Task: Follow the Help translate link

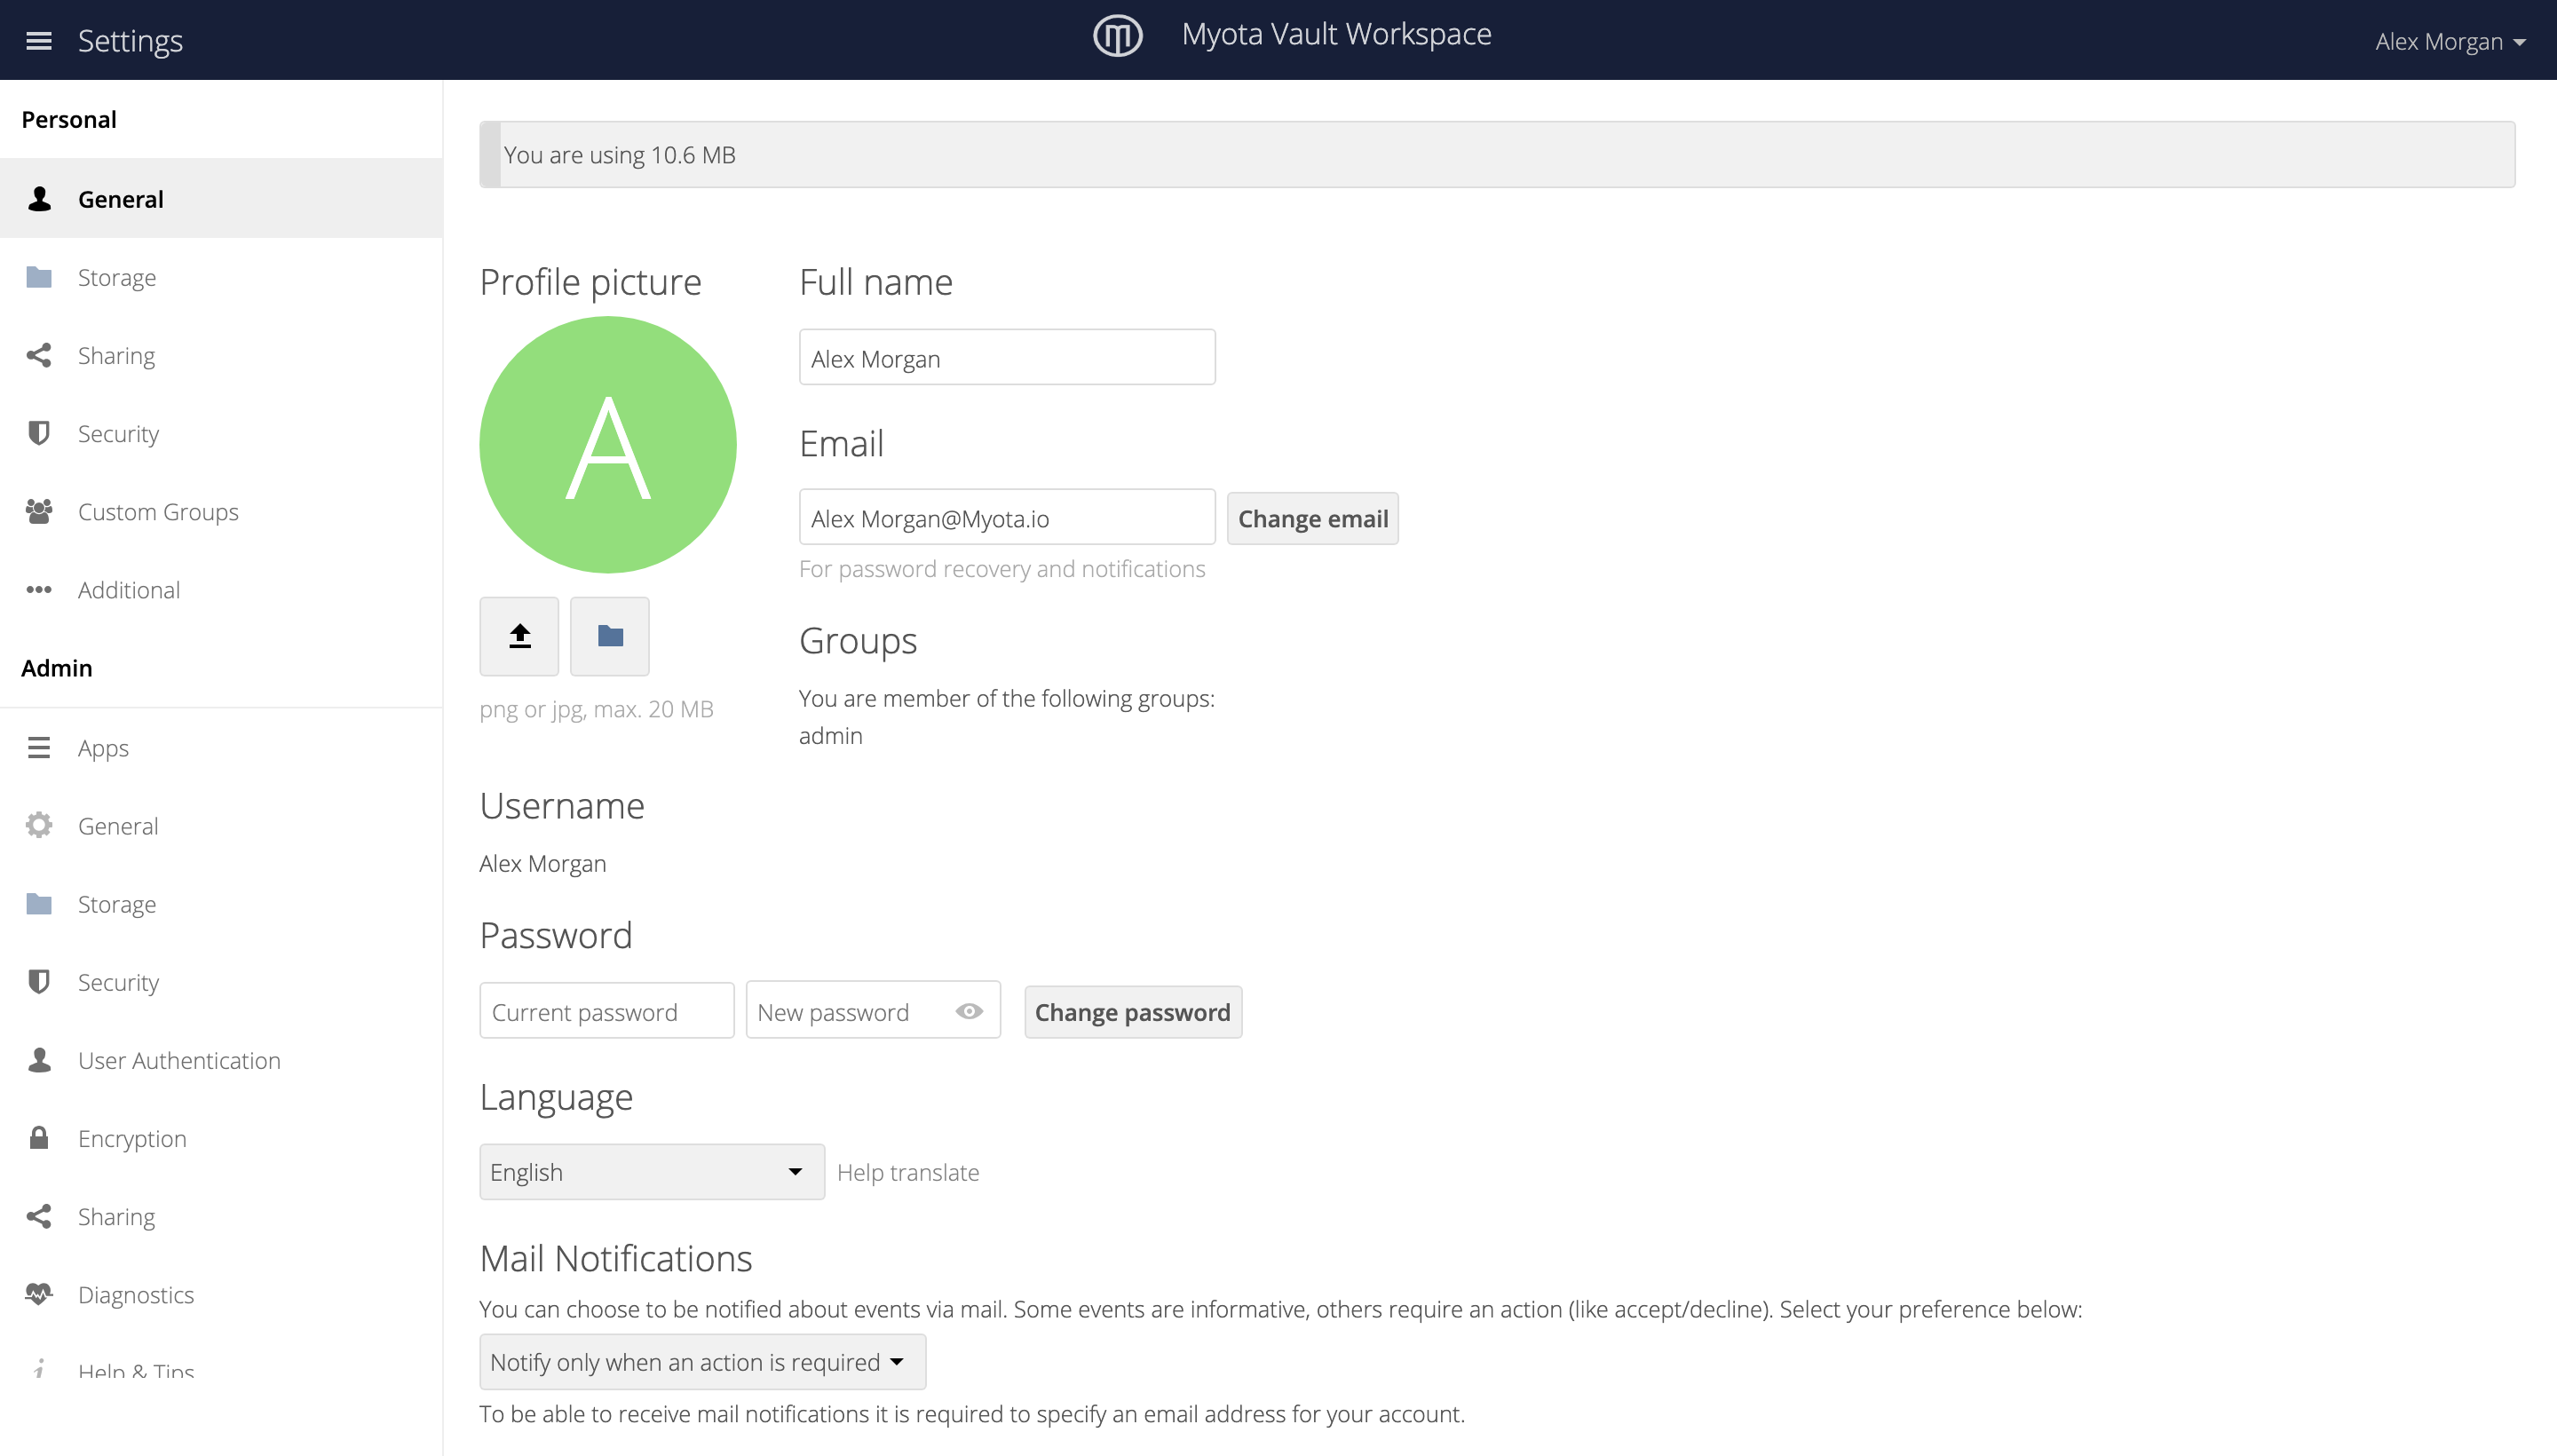Action: [907, 1172]
